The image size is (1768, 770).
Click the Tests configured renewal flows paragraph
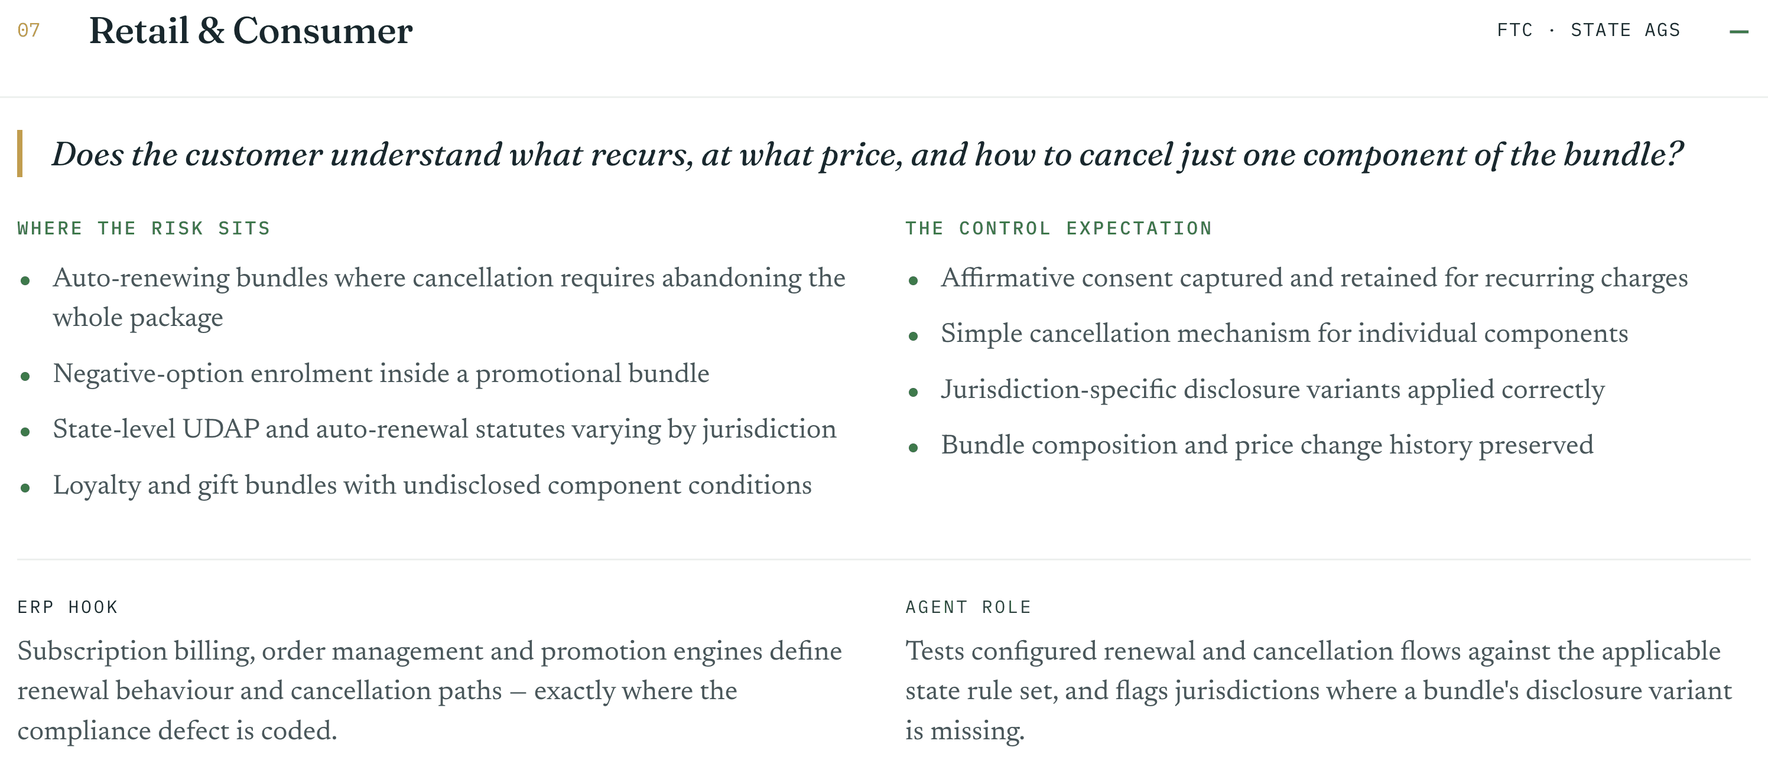pyautogui.click(x=1318, y=690)
